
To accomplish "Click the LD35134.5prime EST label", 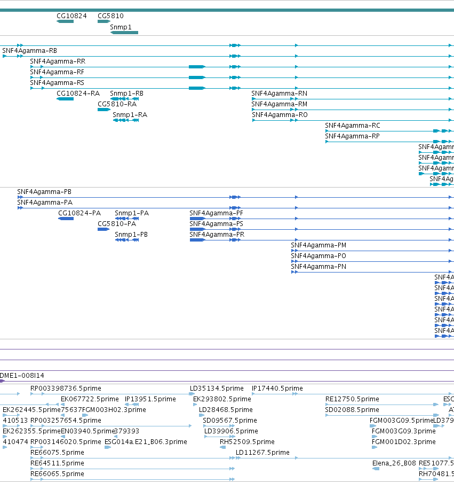I will (217, 388).
